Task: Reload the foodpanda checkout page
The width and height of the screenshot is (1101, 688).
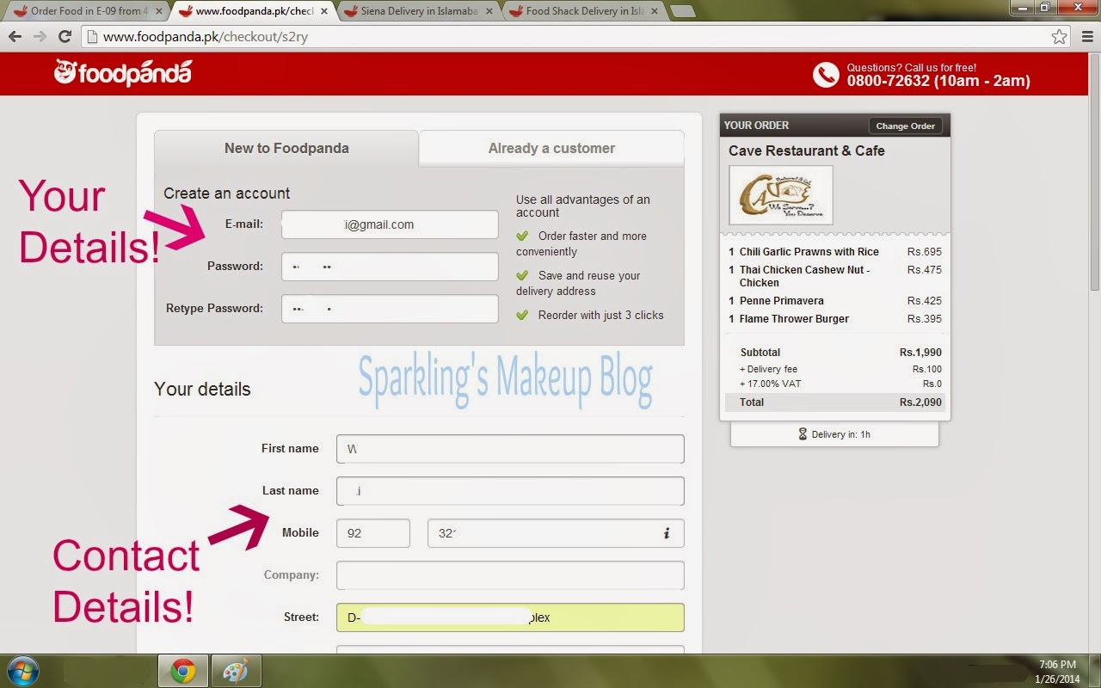Action: pos(65,37)
